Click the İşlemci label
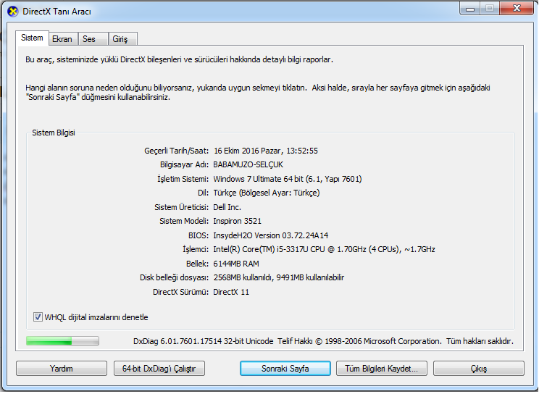The image size is (539, 394). click(x=196, y=249)
